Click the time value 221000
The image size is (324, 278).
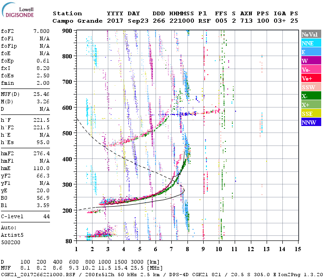click(x=181, y=21)
